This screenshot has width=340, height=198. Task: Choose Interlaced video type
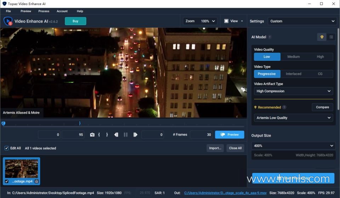293,74
